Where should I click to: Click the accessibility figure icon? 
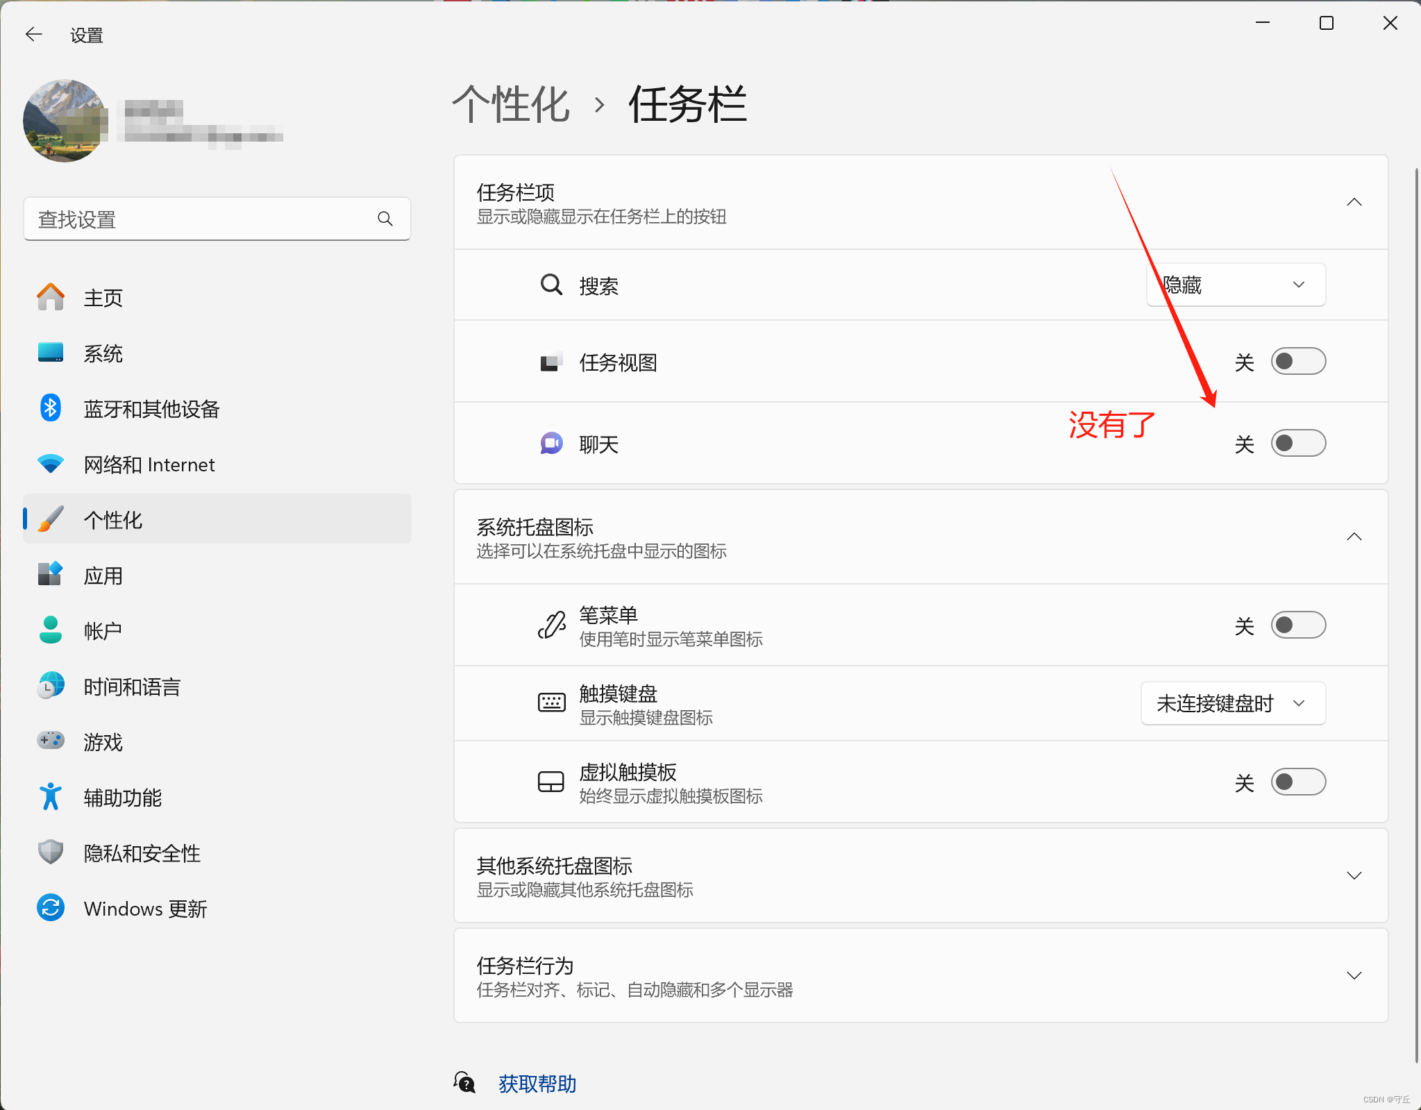[x=51, y=797]
